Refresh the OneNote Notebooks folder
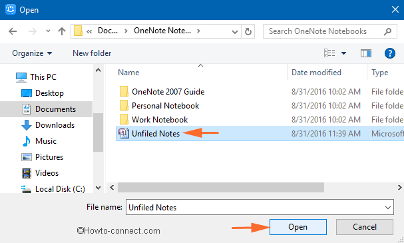 (x=248, y=31)
